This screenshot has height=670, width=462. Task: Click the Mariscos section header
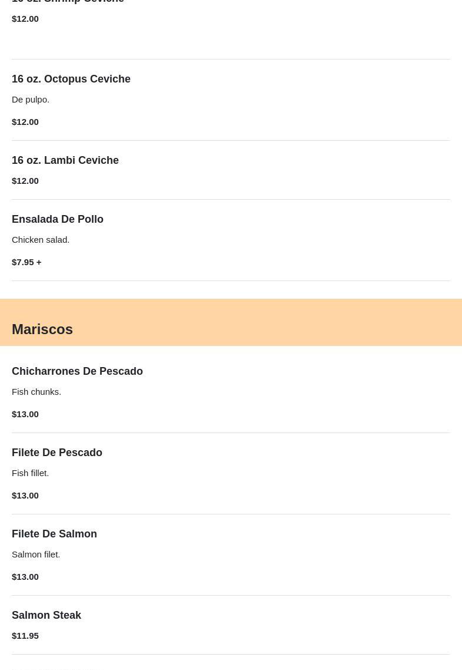42,329
